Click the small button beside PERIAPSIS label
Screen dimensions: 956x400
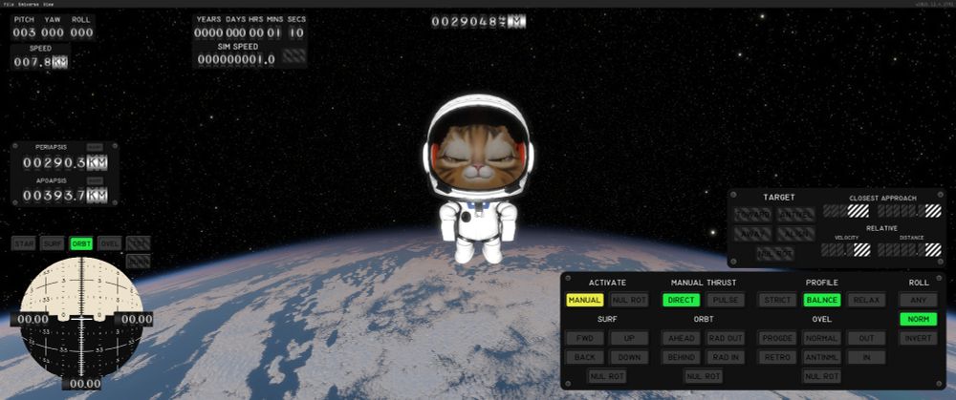click(94, 147)
